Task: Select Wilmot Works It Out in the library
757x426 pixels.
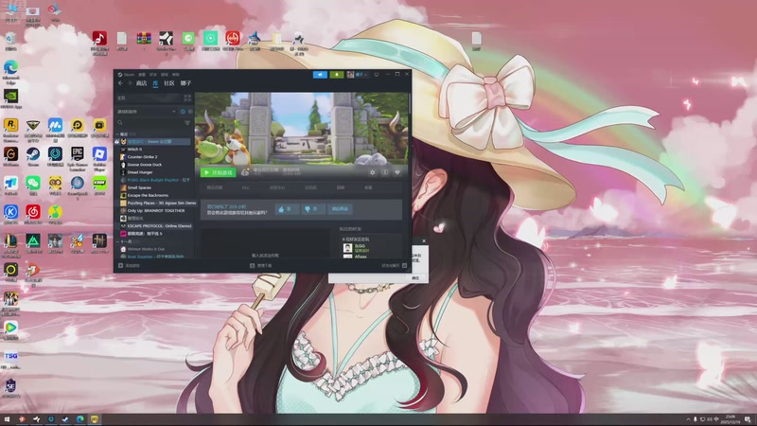Action: pyautogui.click(x=146, y=249)
